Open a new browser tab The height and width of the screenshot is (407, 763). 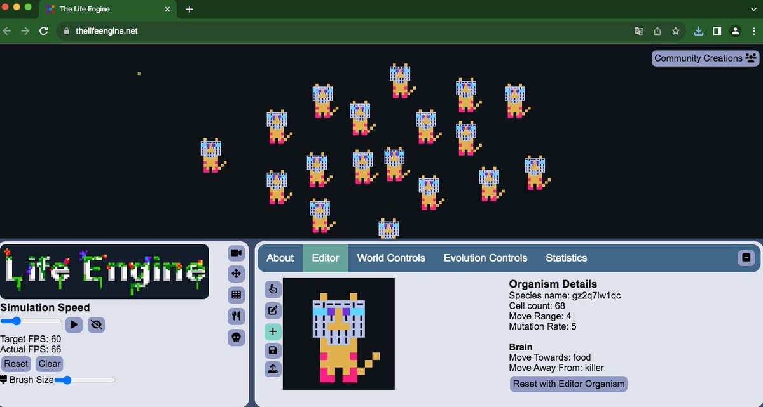click(x=189, y=9)
